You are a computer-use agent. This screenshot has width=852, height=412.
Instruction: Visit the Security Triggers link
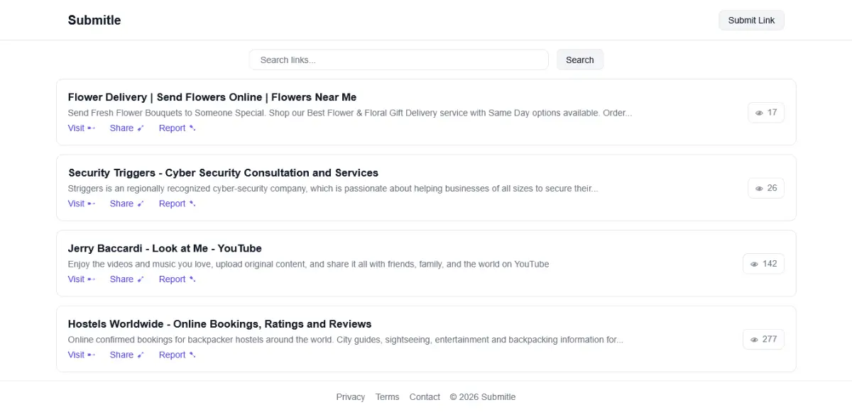click(82, 204)
